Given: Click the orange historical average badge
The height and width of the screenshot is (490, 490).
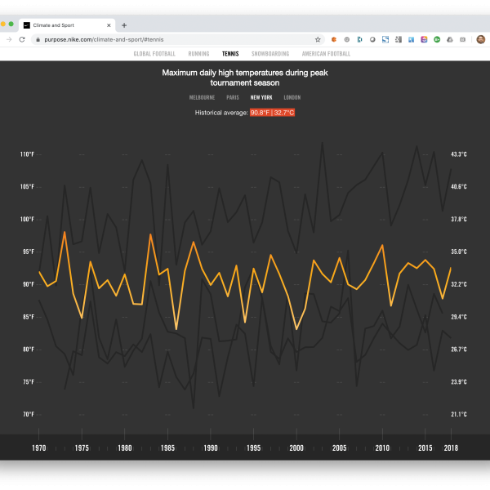Looking at the screenshot, I should [272, 112].
